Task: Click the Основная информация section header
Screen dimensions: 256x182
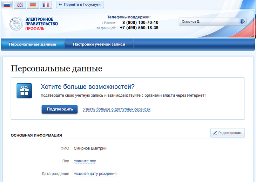Action: (x=36, y=135)
